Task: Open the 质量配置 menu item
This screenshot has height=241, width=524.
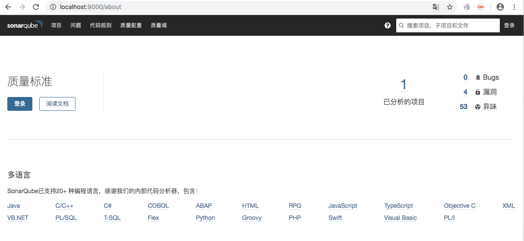Action: pos(131,25)
